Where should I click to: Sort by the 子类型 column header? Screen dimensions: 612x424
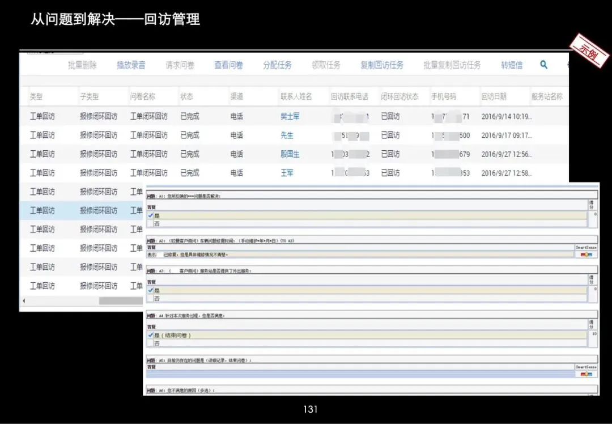(90, 96)
